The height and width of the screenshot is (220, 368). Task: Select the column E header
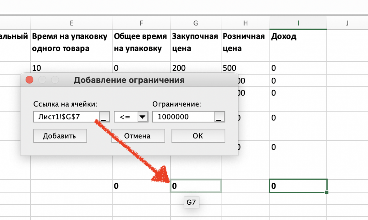[71, 23]
